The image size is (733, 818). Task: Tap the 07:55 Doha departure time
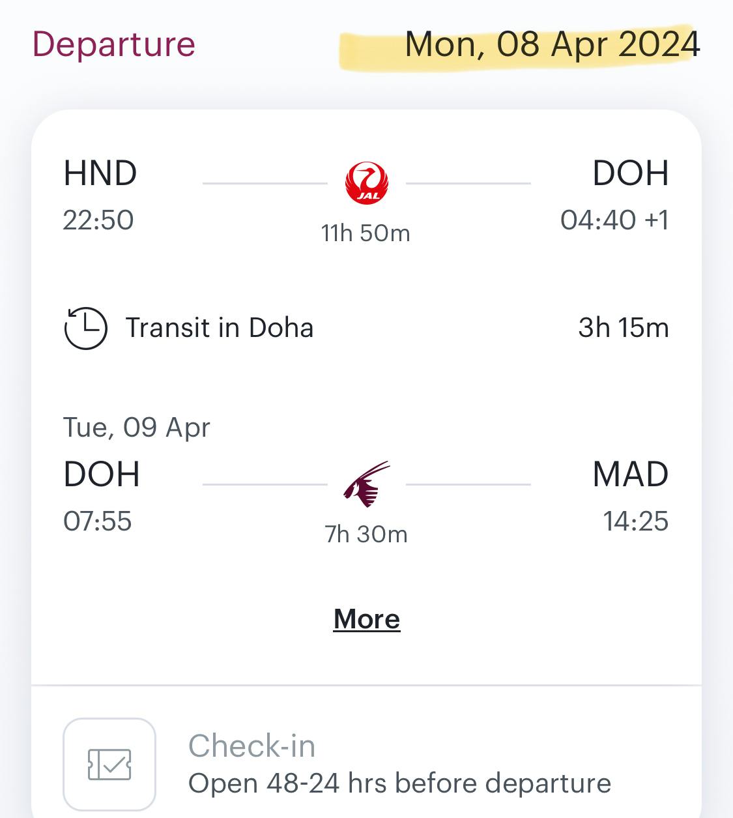coord(98,521)
